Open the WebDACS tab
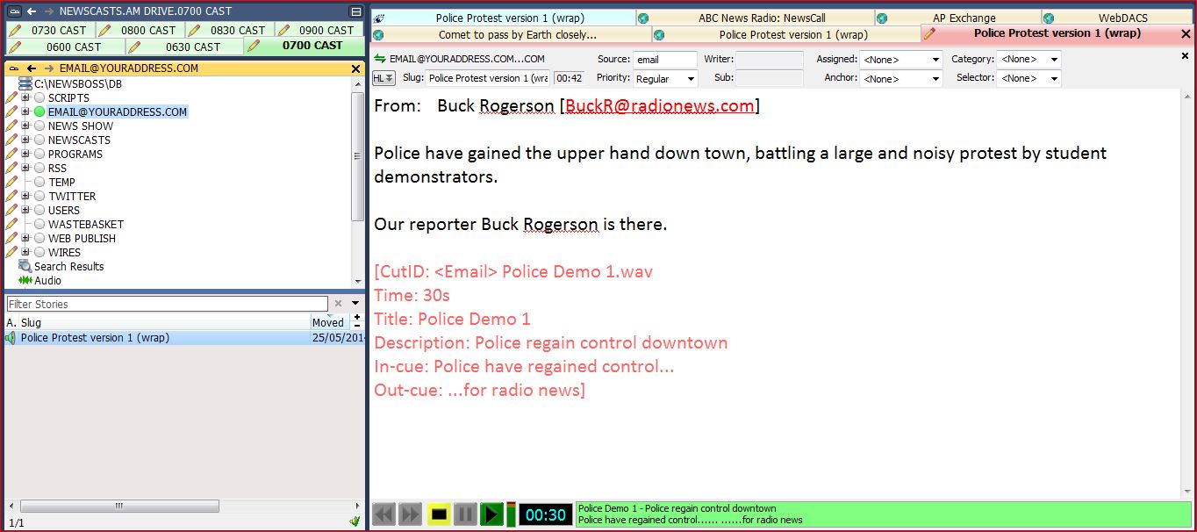 click(x=1117, y=18)
